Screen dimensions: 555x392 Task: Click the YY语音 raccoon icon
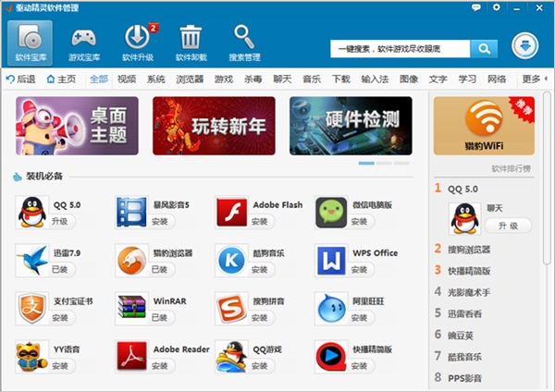[x=31, y=356]
